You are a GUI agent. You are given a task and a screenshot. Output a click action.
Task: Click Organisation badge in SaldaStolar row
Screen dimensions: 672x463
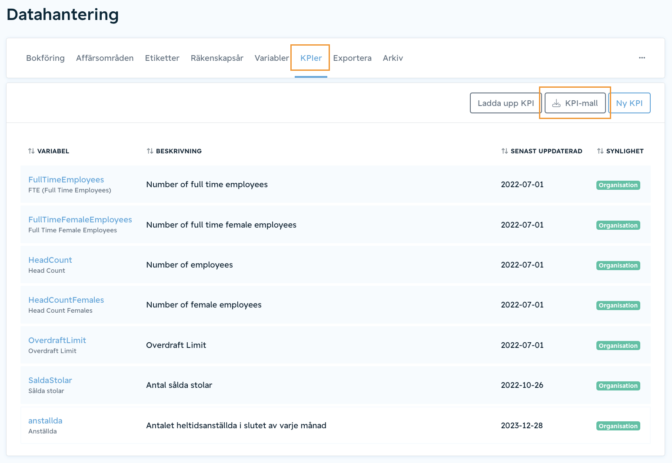pyautogui.click(x=618, y=386)
